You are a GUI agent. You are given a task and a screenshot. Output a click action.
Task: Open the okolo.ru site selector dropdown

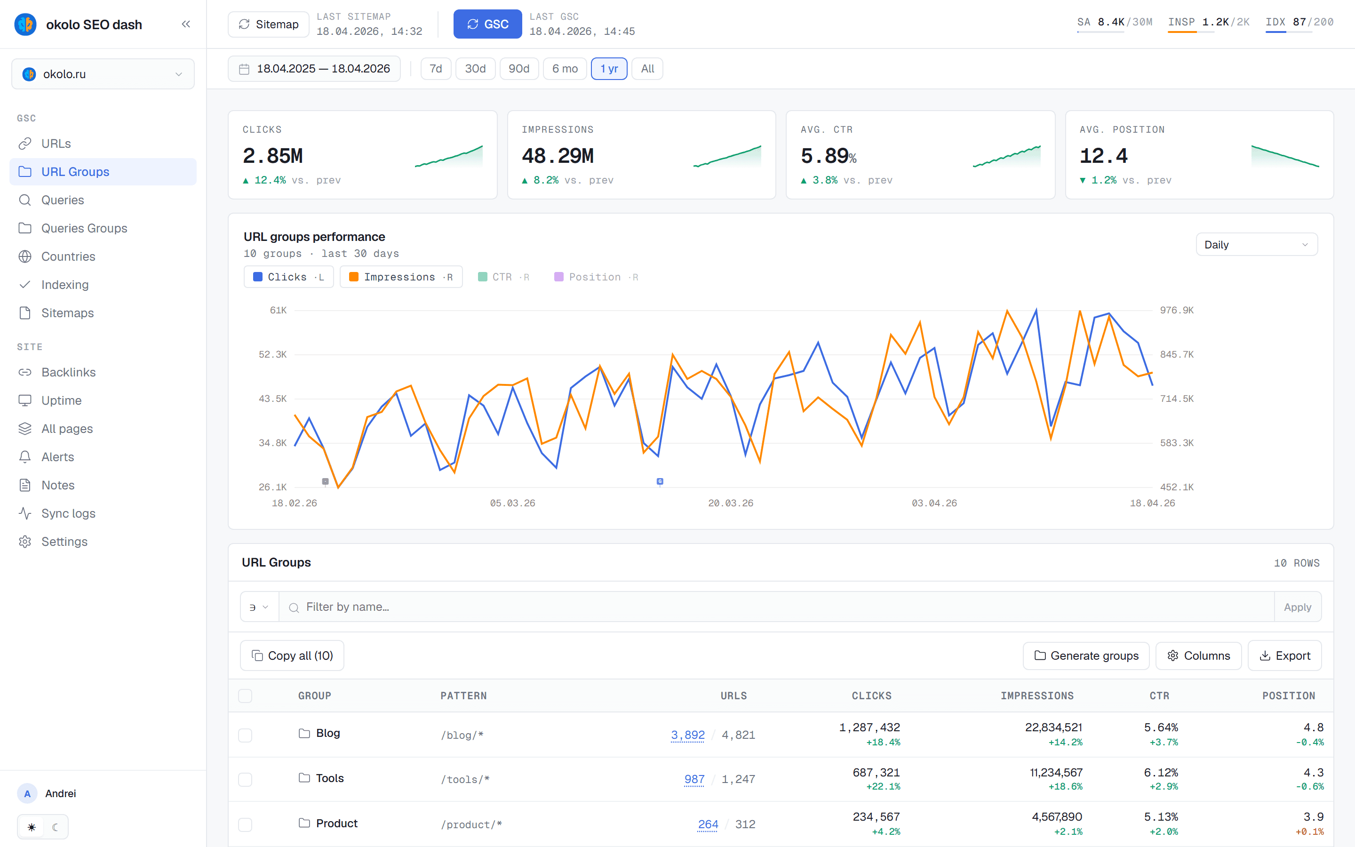103,74
